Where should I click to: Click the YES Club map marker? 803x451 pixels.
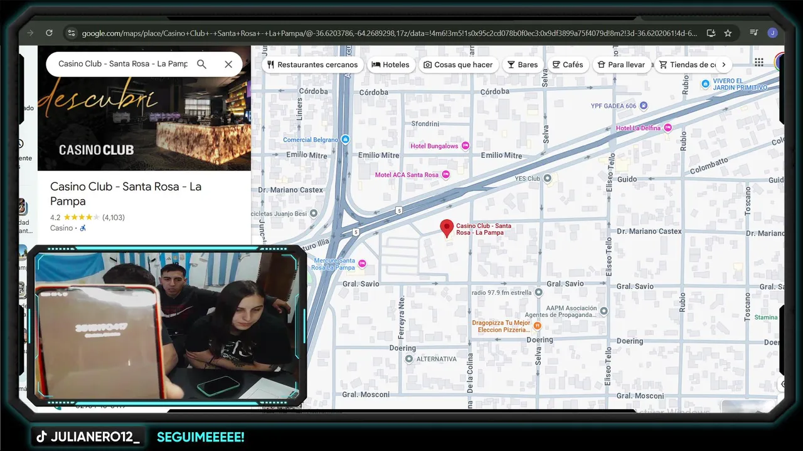click(x=548, y=179)
